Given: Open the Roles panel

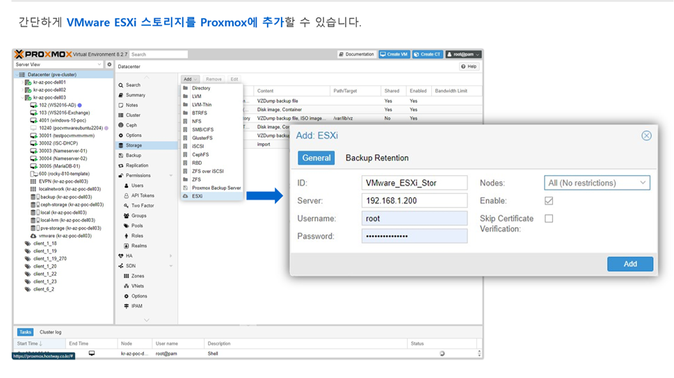Looking at the screenshot, I should 134,236.
